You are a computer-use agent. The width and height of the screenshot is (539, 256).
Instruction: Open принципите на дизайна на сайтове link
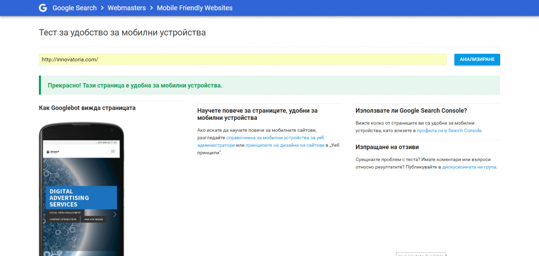coord(285,145)
